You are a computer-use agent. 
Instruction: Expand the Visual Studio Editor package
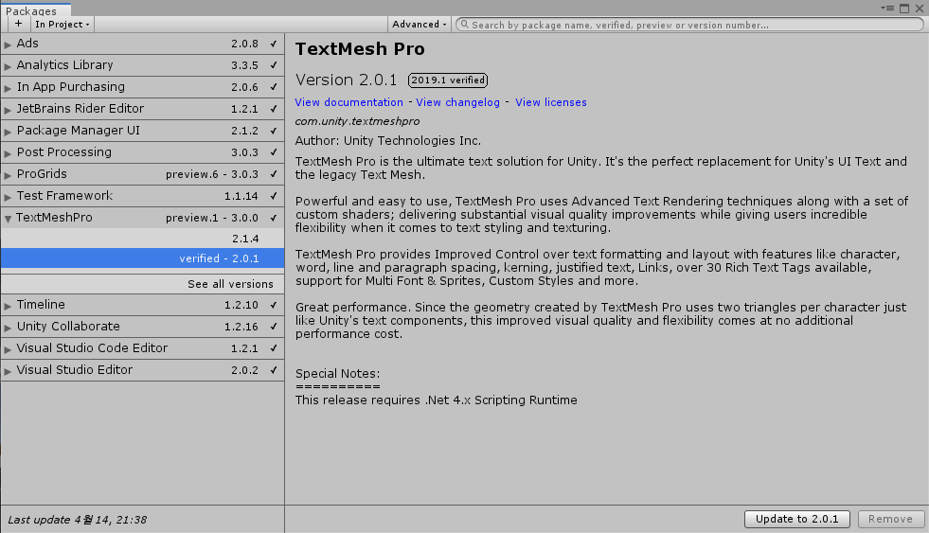[x=8, y=371]
